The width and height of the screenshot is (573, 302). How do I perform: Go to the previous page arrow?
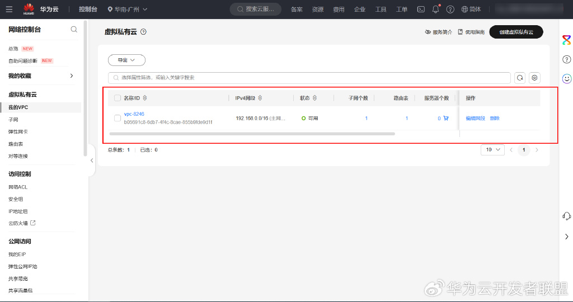pyautogui.click(x=511, y=150)
